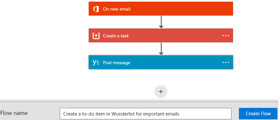Select the arrow above Post message

[x=161, y=49]
